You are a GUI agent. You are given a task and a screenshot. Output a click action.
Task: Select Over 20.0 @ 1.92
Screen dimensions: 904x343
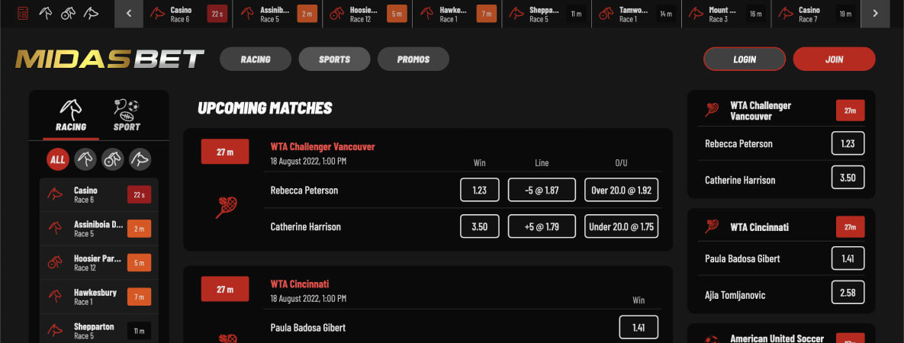pyautogui.click(x=621, y=191)
